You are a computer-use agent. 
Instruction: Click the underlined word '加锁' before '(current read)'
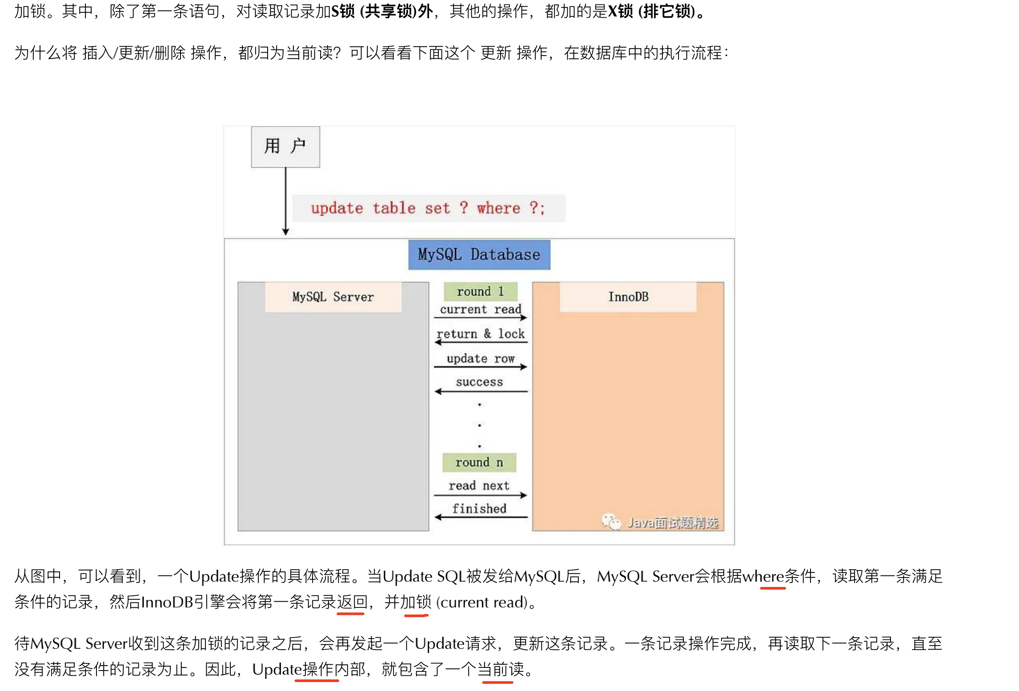416,603
